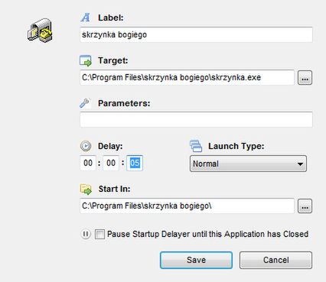Click the Label letter A icon
Image resolution: width=326 pixels, height=282 pixels.
tap(86, 18)
